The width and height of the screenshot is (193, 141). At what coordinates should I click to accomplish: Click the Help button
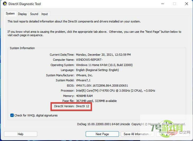(x=21, y=134)
